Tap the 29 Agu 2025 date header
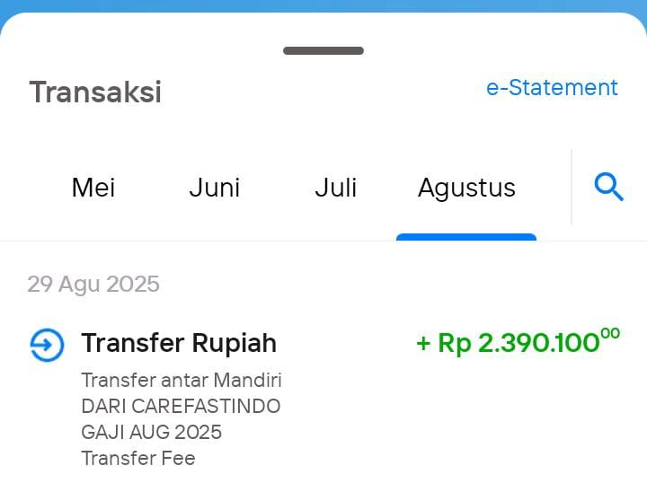Screen dimensions: 647x483 tap(93, 285)
